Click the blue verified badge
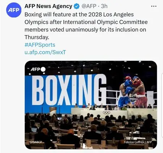This screenshot has height=153, width=163. pyautogui.click(x=77, y=6)
